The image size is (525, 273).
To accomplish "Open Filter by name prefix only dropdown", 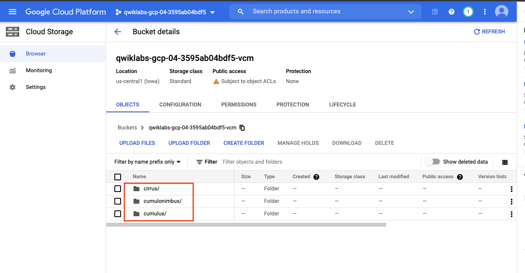I will pos(148,162).
